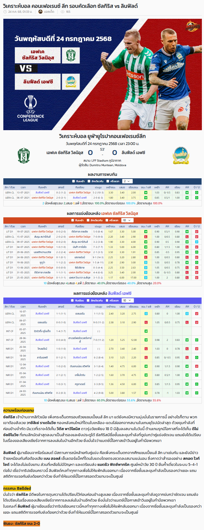The width and height of the screenshot is (204, 530).
Task: Click the clock icon beside the publish date
Action: tap(5, 12)
